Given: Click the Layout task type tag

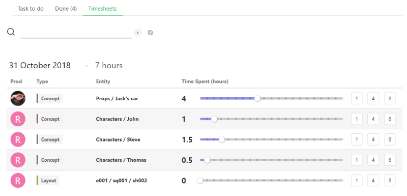Looking at the screenshot, I should coord(48,180).
